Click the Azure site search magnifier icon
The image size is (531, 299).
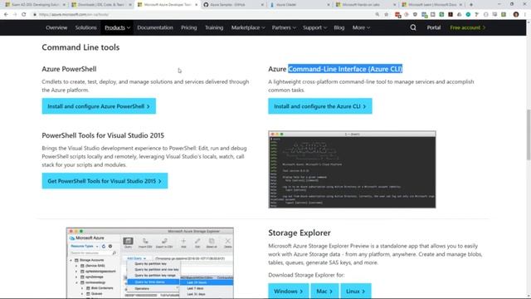[413, 27]
